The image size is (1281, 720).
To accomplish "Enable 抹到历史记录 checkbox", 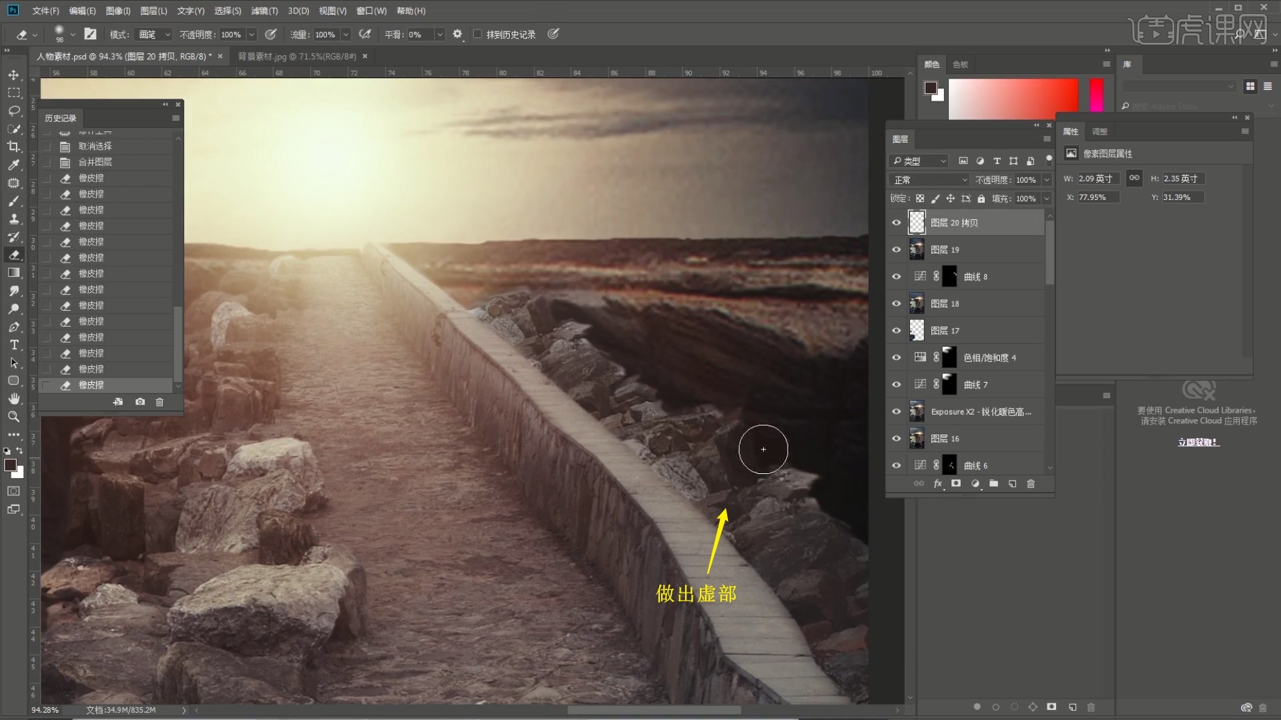I will coord(478,34).
